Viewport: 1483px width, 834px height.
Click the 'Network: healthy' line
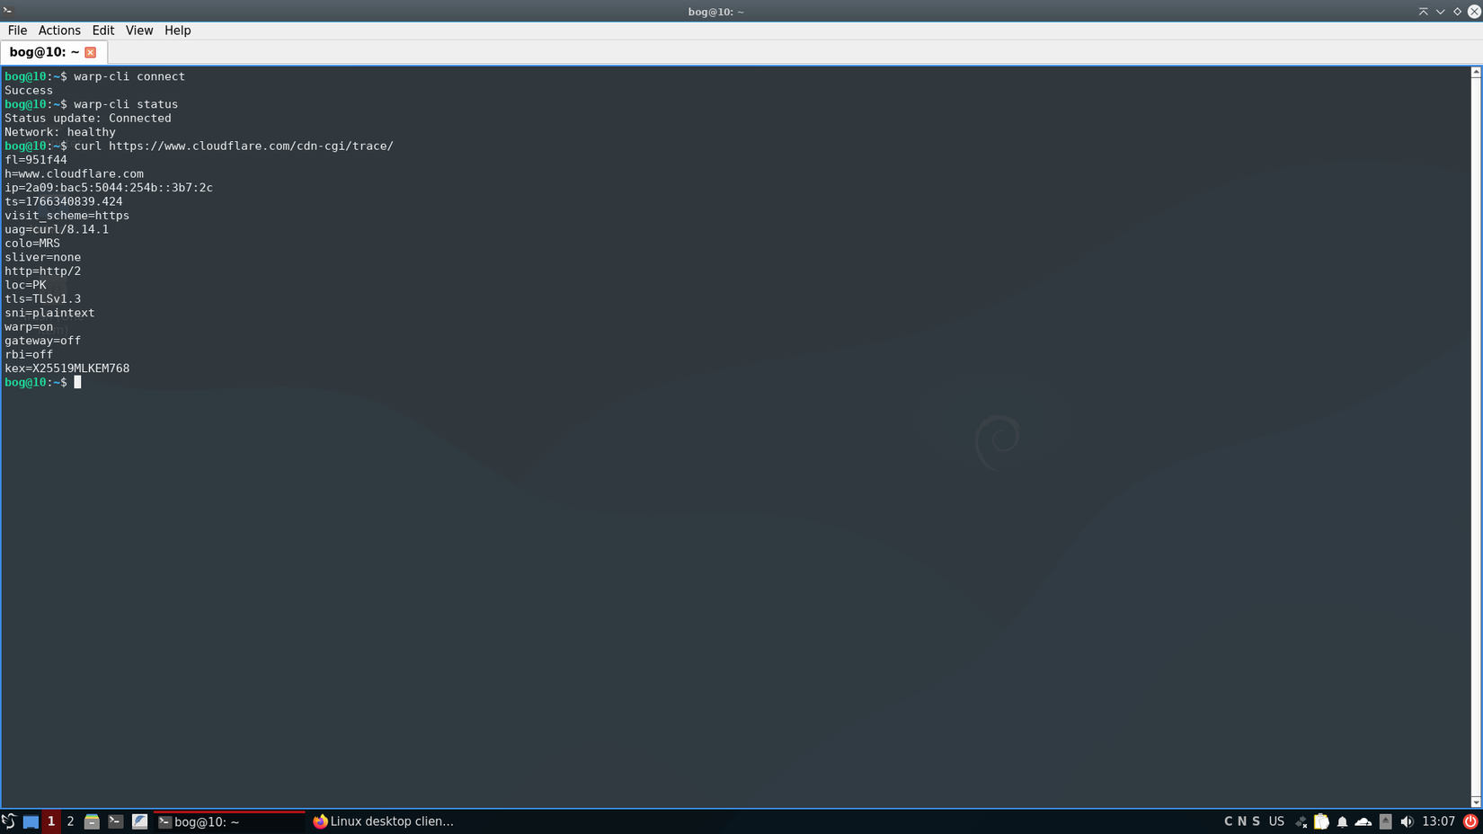click(60, 132)
